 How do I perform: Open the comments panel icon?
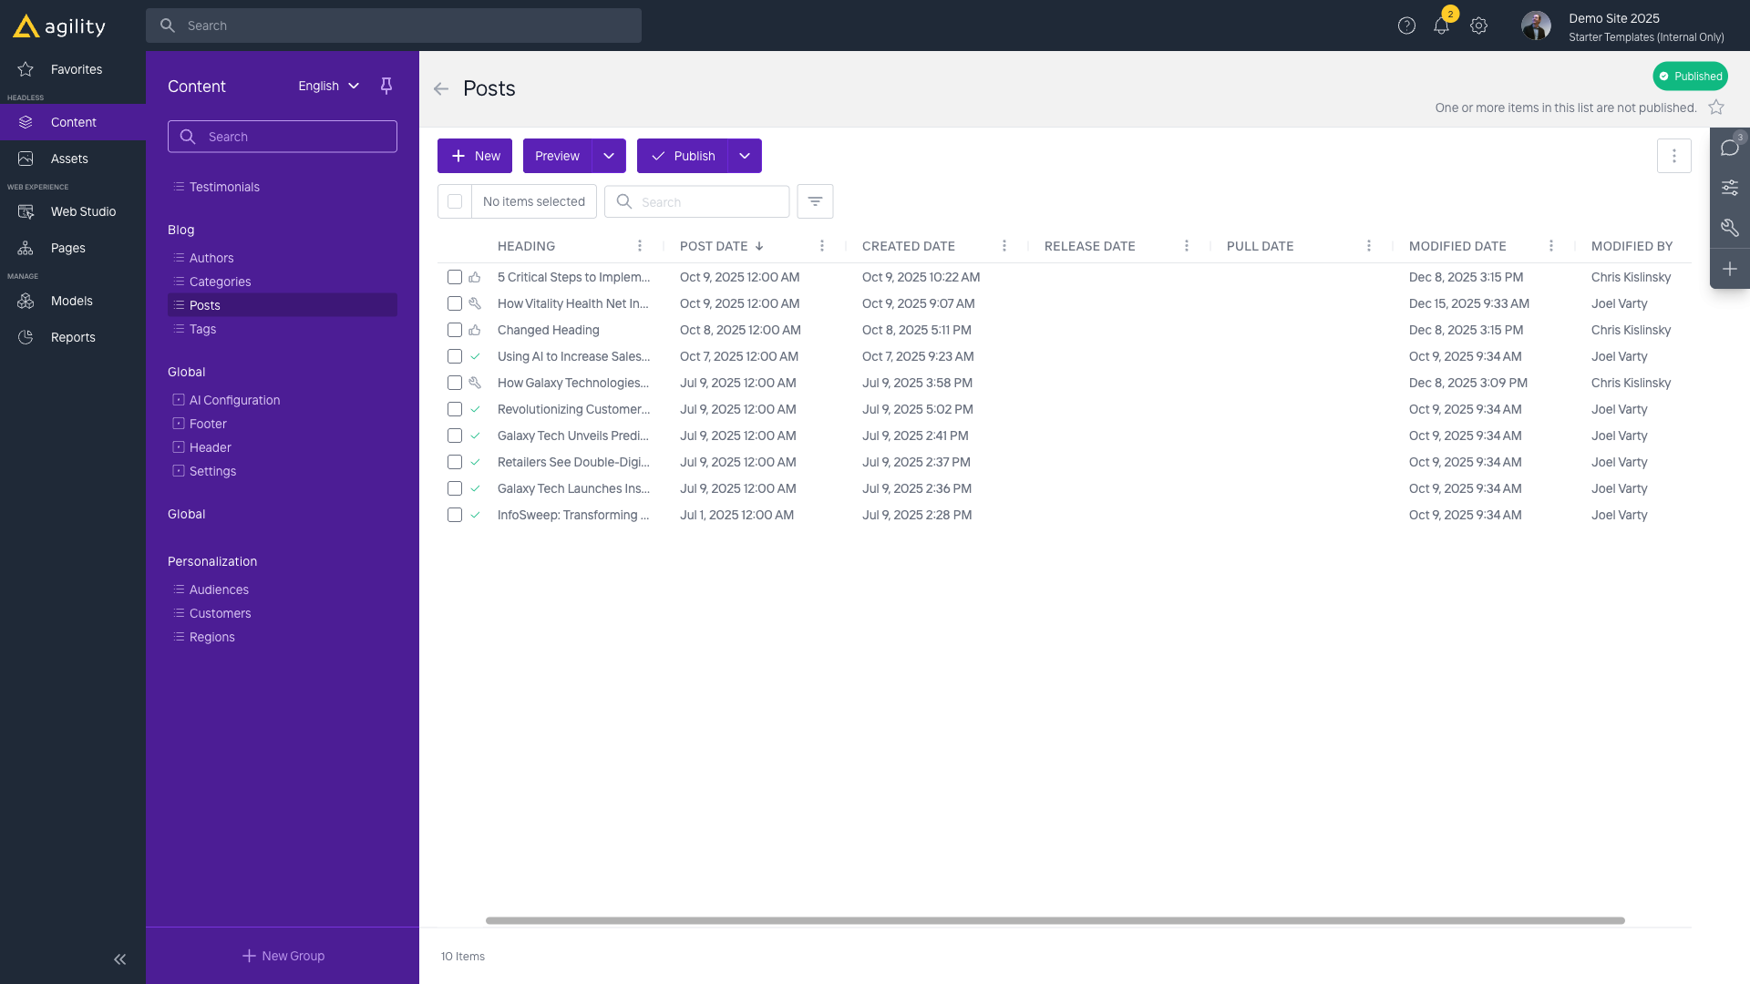pos(1729,148)
